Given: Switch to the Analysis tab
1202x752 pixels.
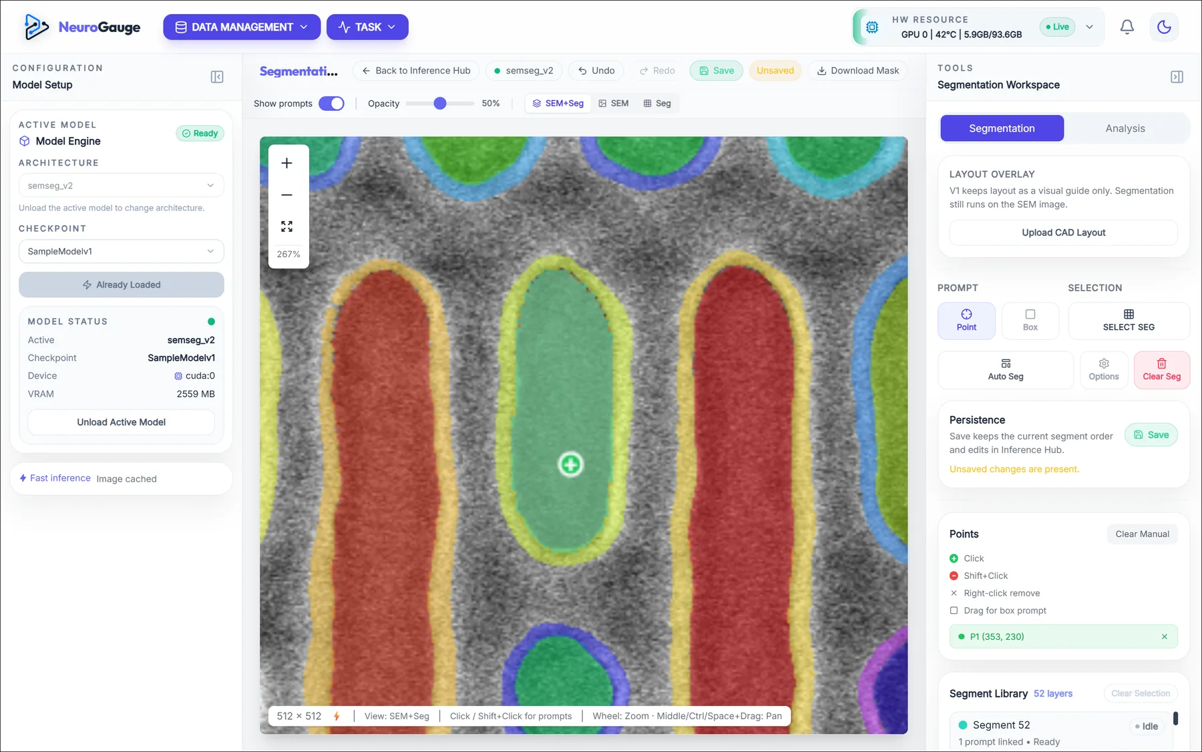Looking at the screenshot, I should click(x=1125, y=128).
